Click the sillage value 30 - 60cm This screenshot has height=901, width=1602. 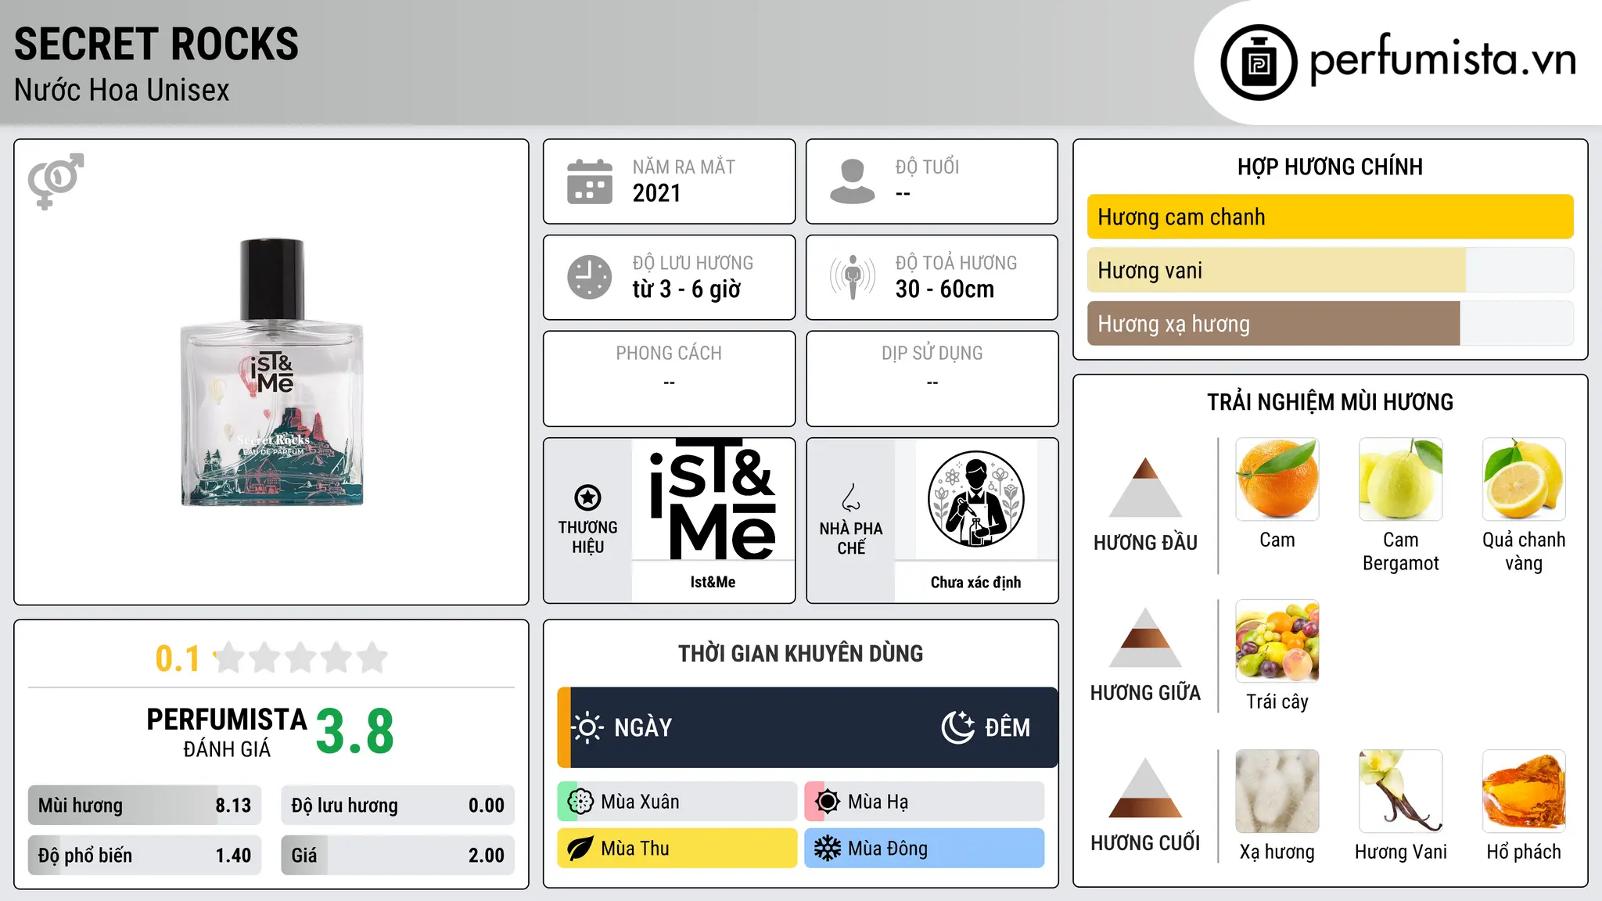pos(945,289)
